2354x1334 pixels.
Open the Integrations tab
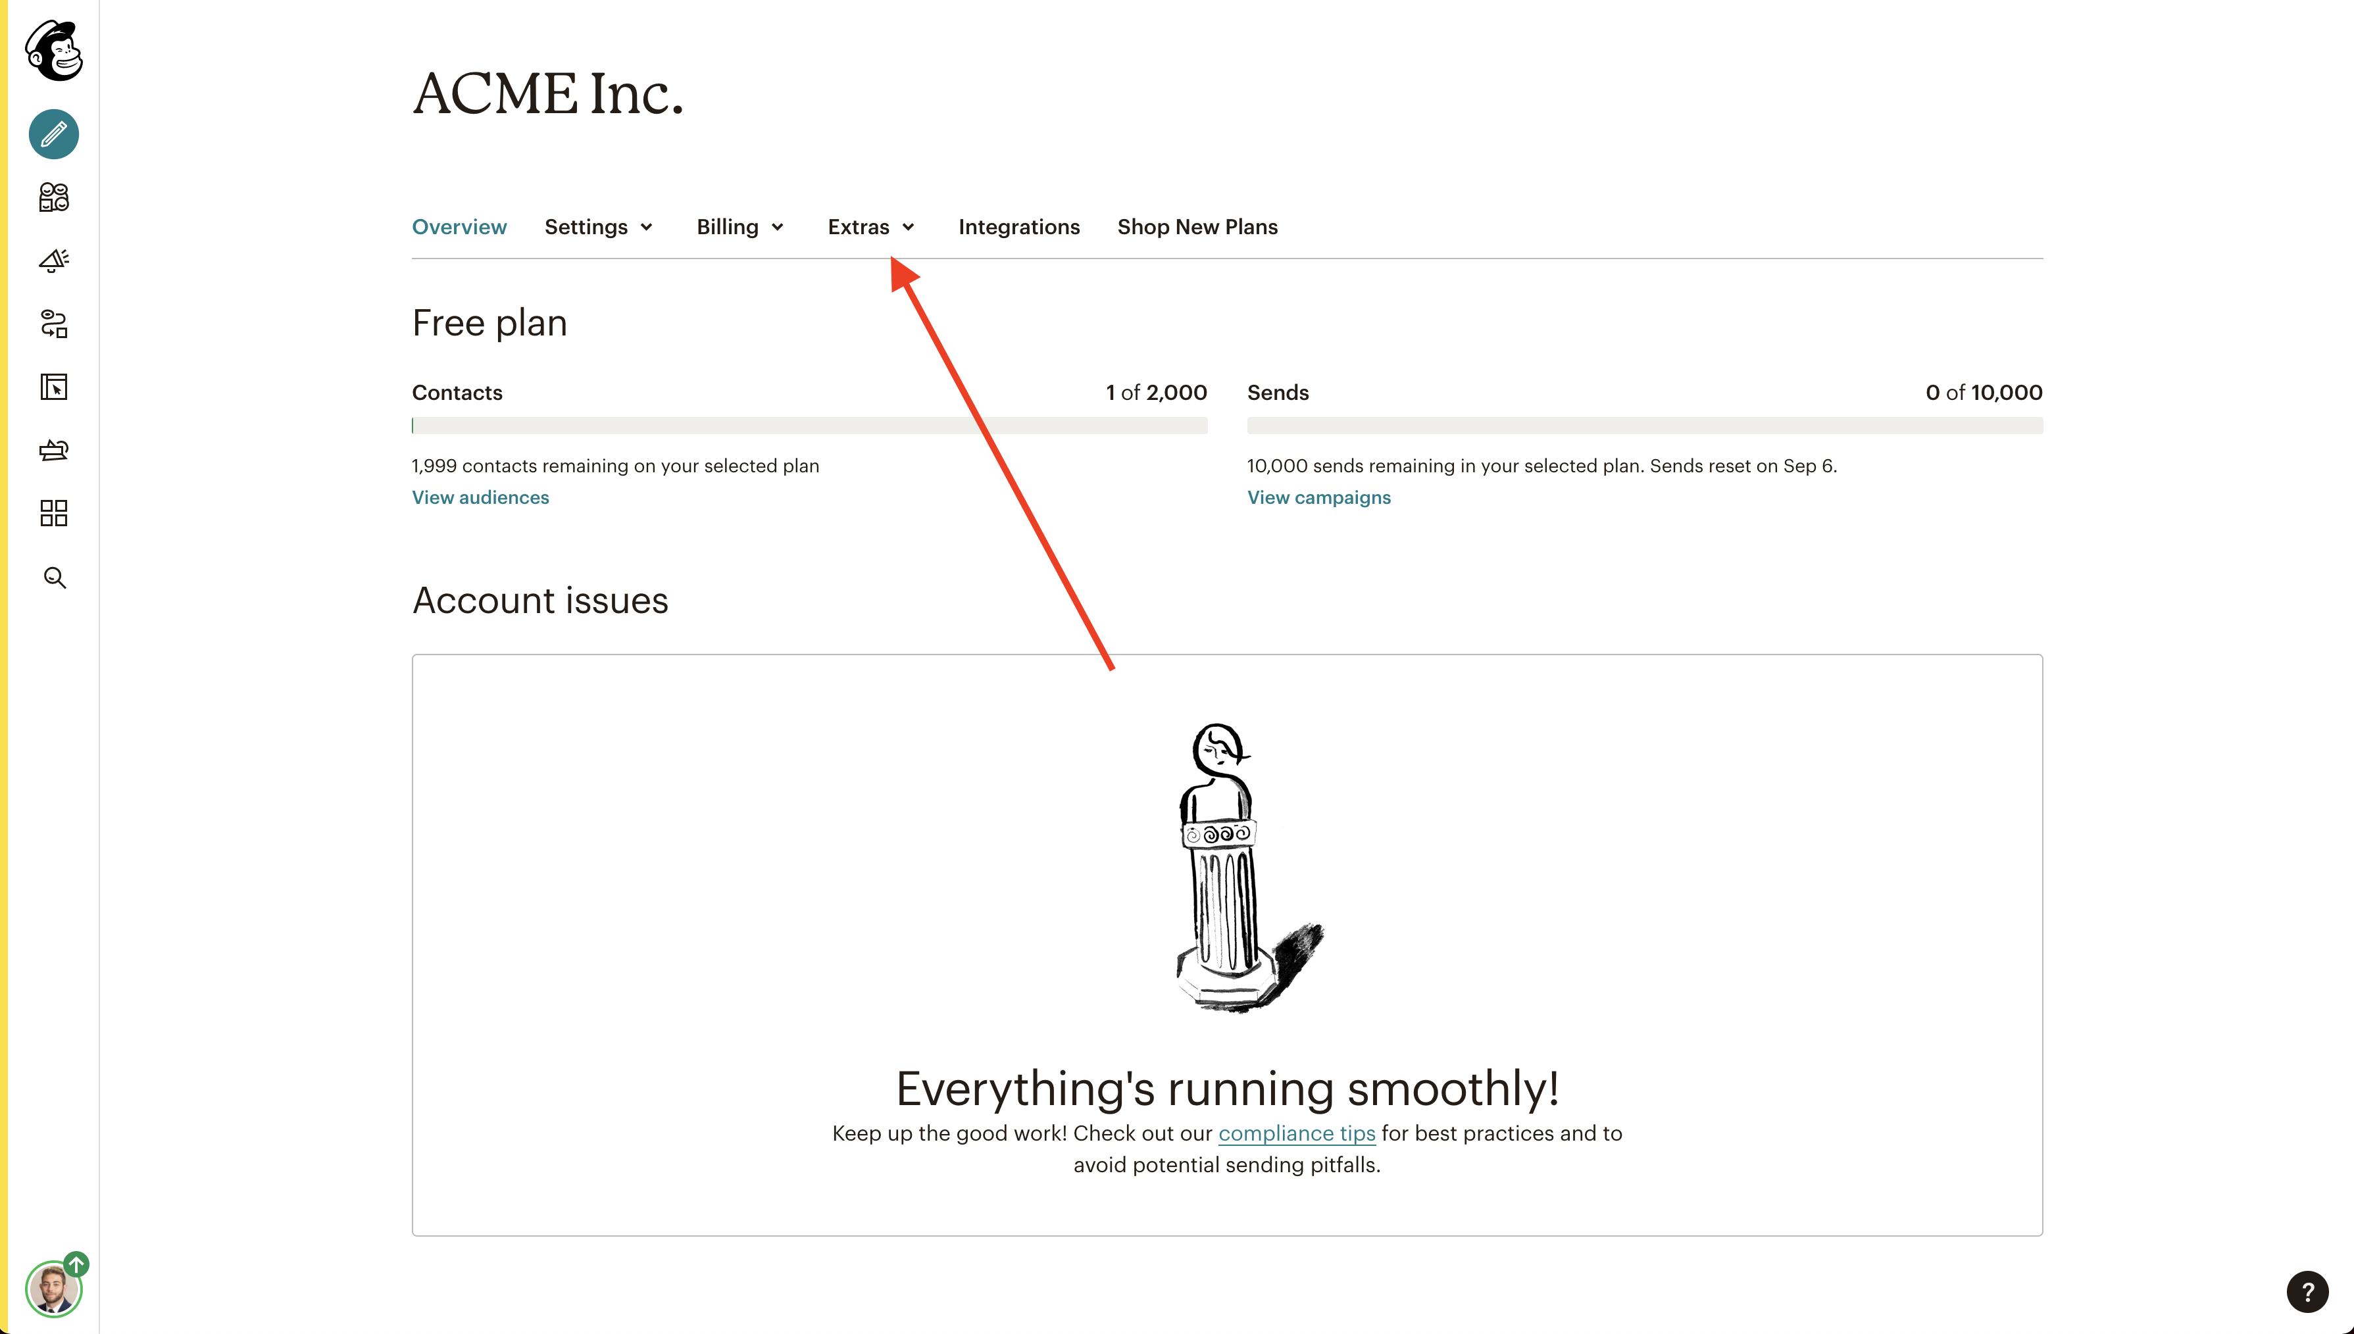point(1019,226)
